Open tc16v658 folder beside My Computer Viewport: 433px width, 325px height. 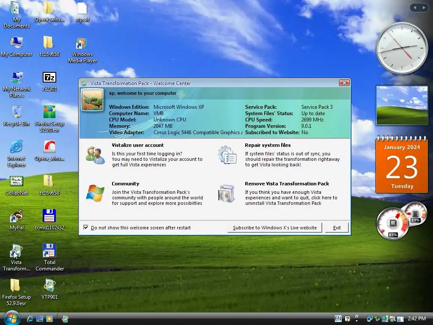pyautogui.click(x=49, y=47)
